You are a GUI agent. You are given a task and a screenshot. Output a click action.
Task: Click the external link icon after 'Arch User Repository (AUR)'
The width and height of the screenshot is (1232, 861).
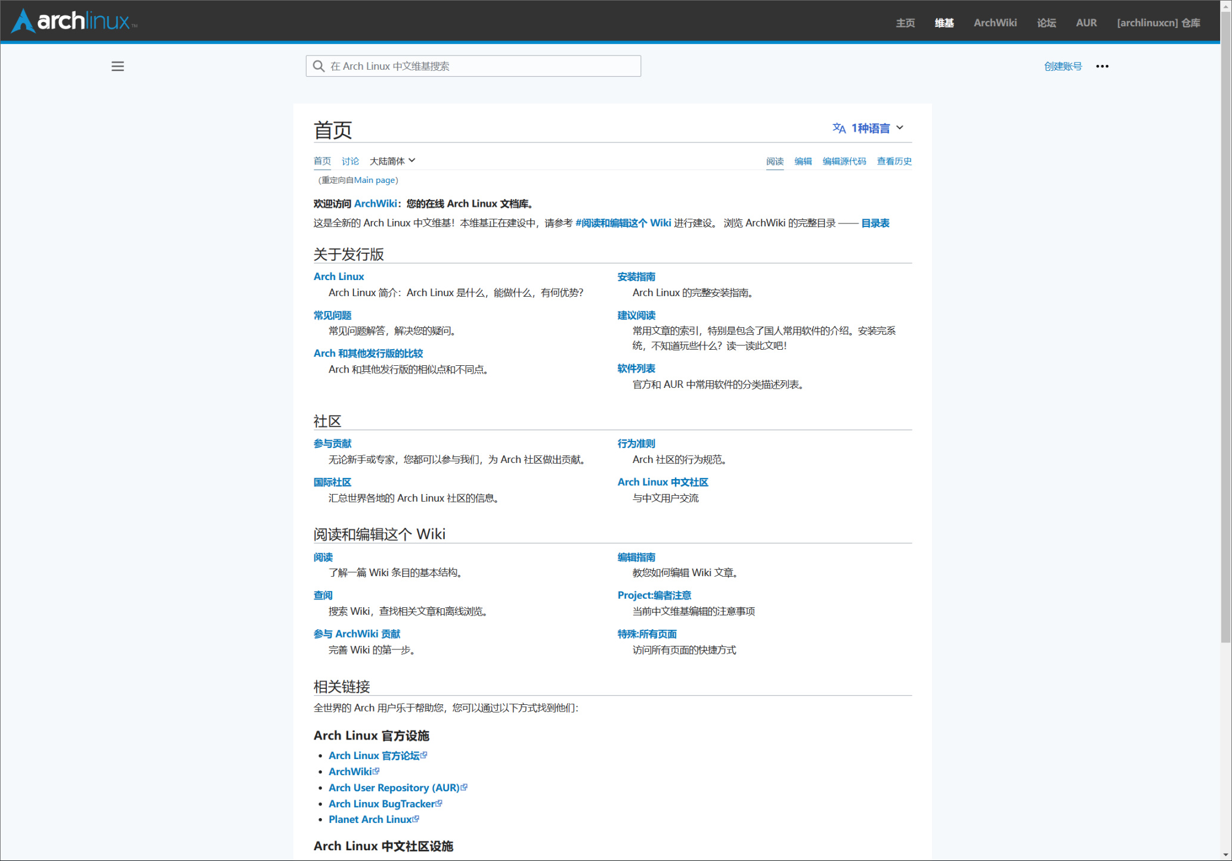pyautogui.click(x=465, y=787)
